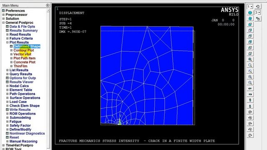Expand the Contour Plot node
Screen dimensions: 267x150
pos(11,50)
